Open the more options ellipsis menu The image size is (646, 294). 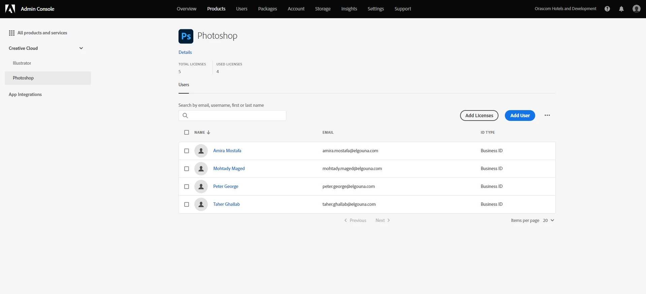point(547,115)
